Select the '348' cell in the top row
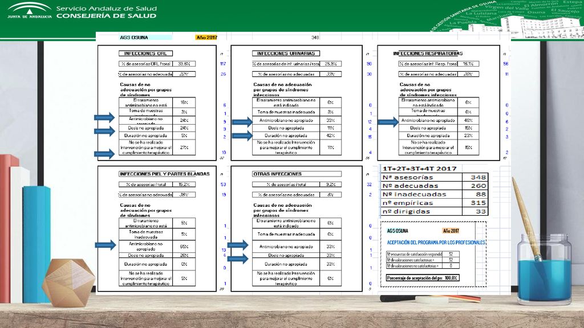Image resolution: width=584 pixels, height=328 pixels. (315, 38)
